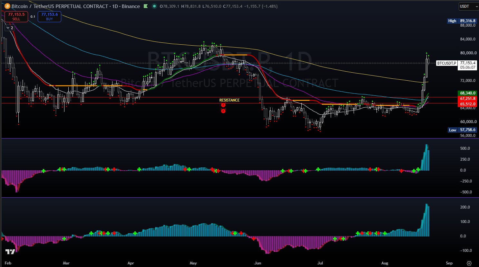Click the green 68,340.0 price label
The image size is (479, 267).
tap(468, 93)
